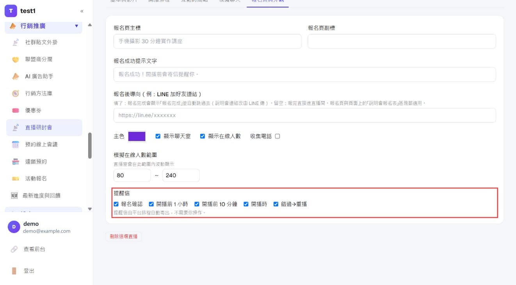Click the sidebar scroll down arrow
The height and width of the screenshot is (285, 516).
pyautogui.click(x=90, y=209)
